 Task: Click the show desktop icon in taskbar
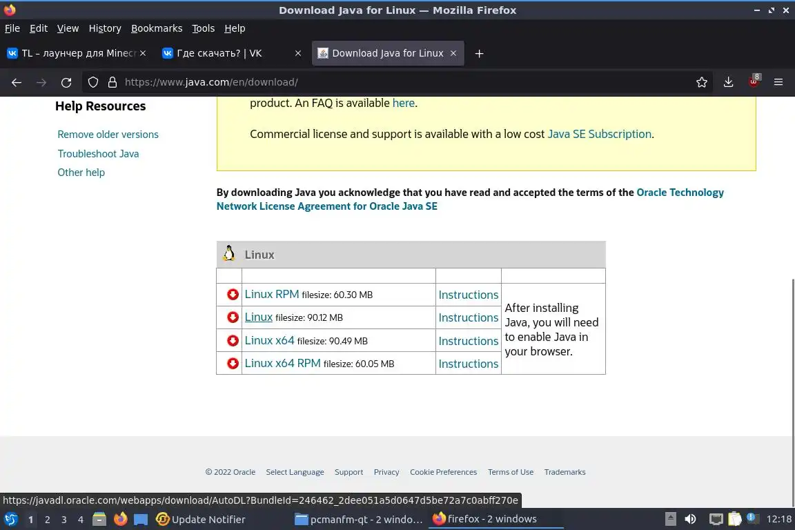point(141,520)
